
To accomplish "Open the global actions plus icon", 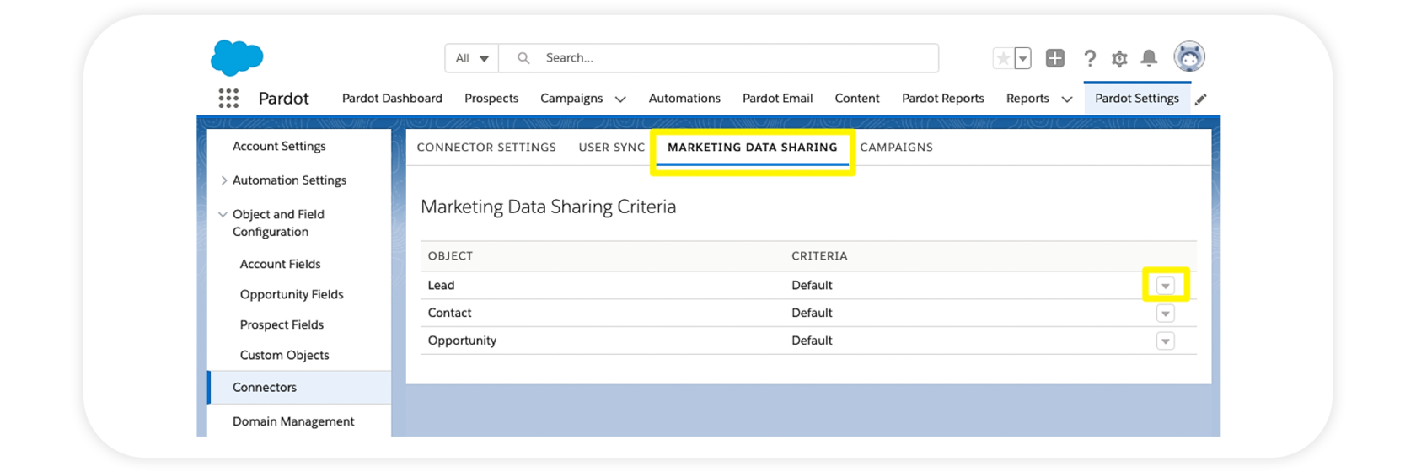I will coord(1054,58).
